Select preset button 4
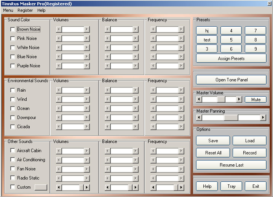The image size is (273, 197). (231, 30)
